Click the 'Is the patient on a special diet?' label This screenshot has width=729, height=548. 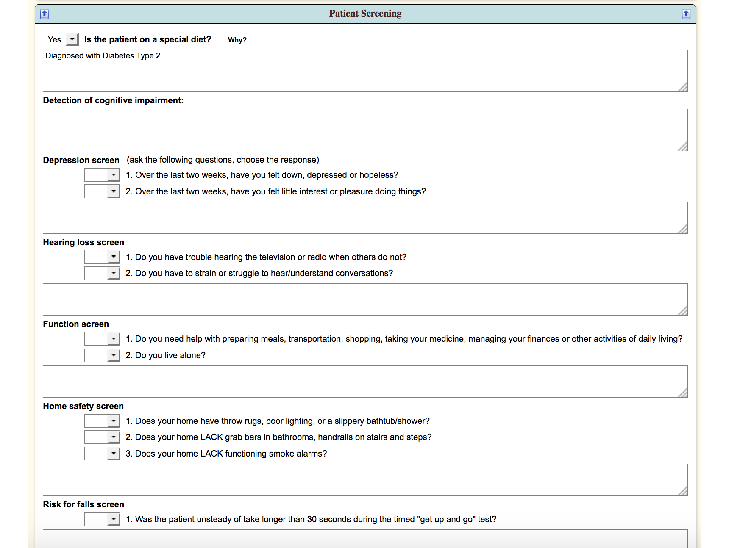point(147,39)
